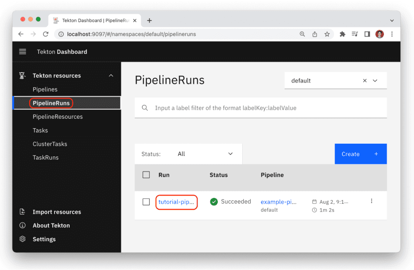This screenshot has height=270, width=414.
Task: Toggle the browser side panel icon
Action: (367, 34)
